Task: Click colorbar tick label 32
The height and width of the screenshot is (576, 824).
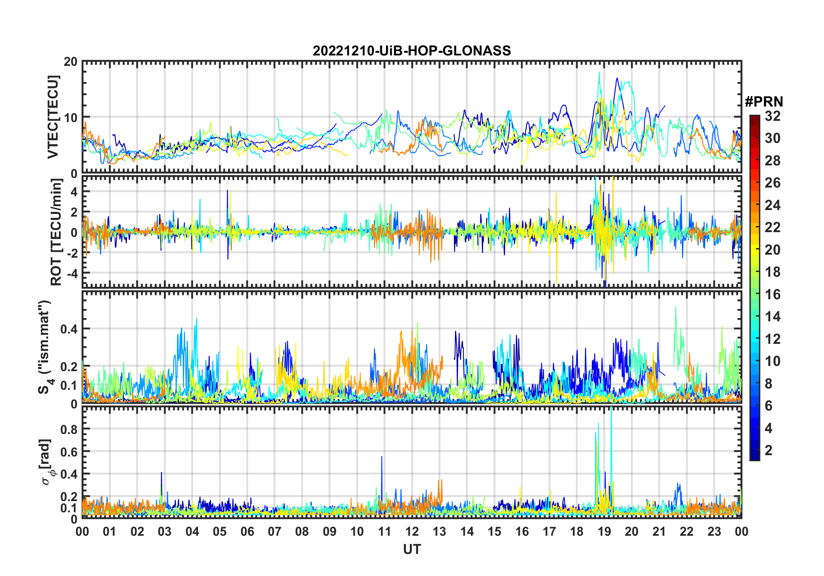Action: point(772,116)
